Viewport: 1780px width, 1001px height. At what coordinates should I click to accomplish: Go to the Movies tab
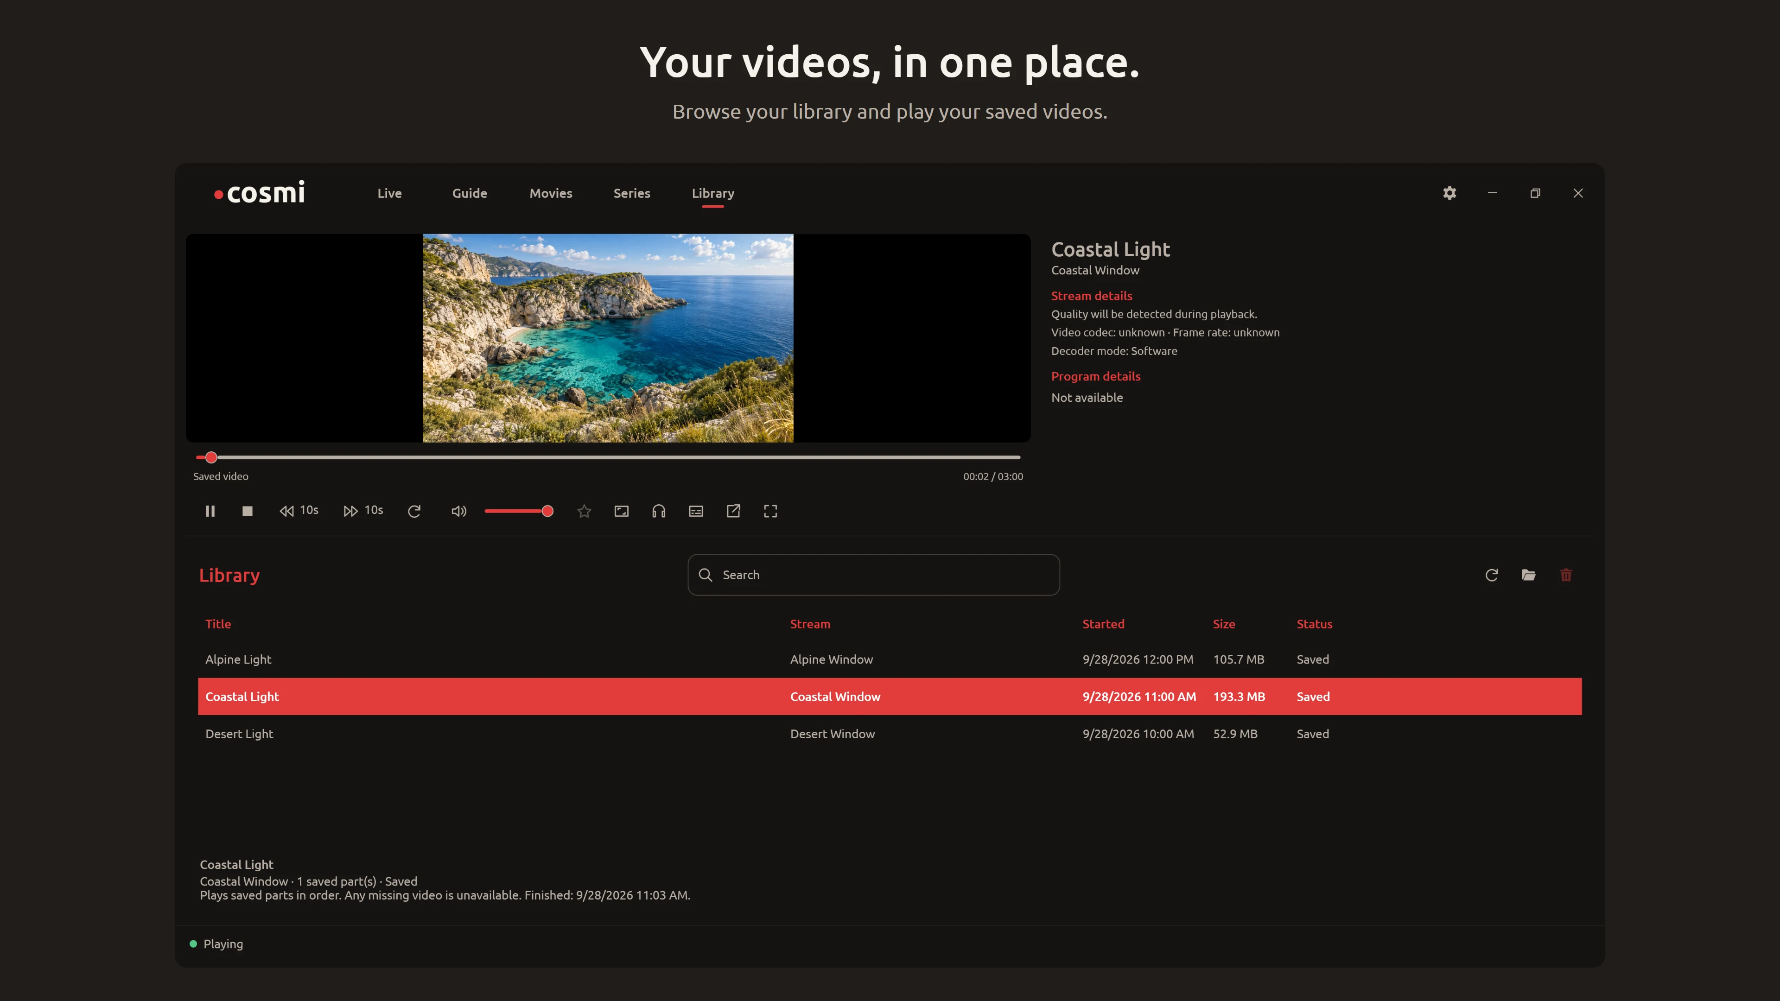tap(551, 193)
